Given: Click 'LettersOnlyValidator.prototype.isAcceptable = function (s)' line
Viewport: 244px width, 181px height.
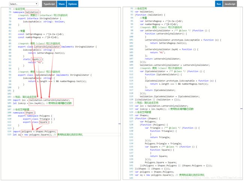Looking at the screenshot, I should [183, 40].
